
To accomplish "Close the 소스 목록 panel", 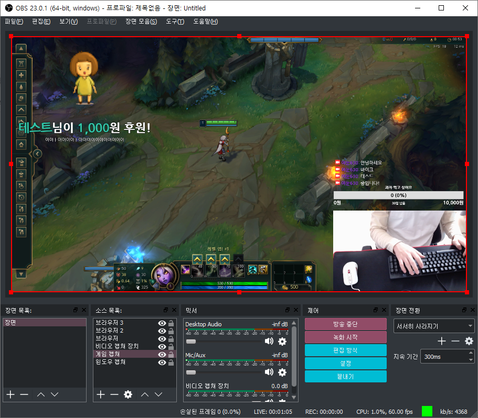I will coord(174,310).
